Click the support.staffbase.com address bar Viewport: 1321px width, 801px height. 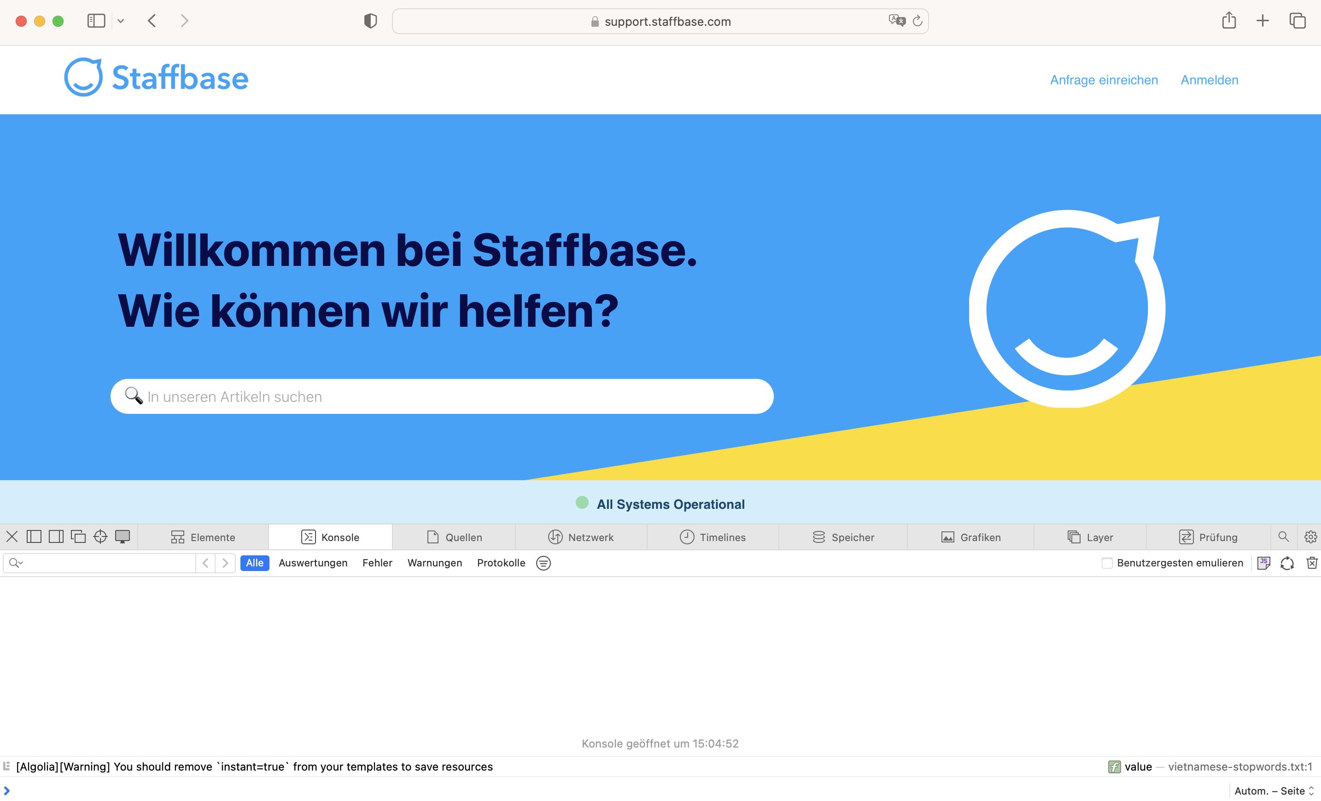660,22
